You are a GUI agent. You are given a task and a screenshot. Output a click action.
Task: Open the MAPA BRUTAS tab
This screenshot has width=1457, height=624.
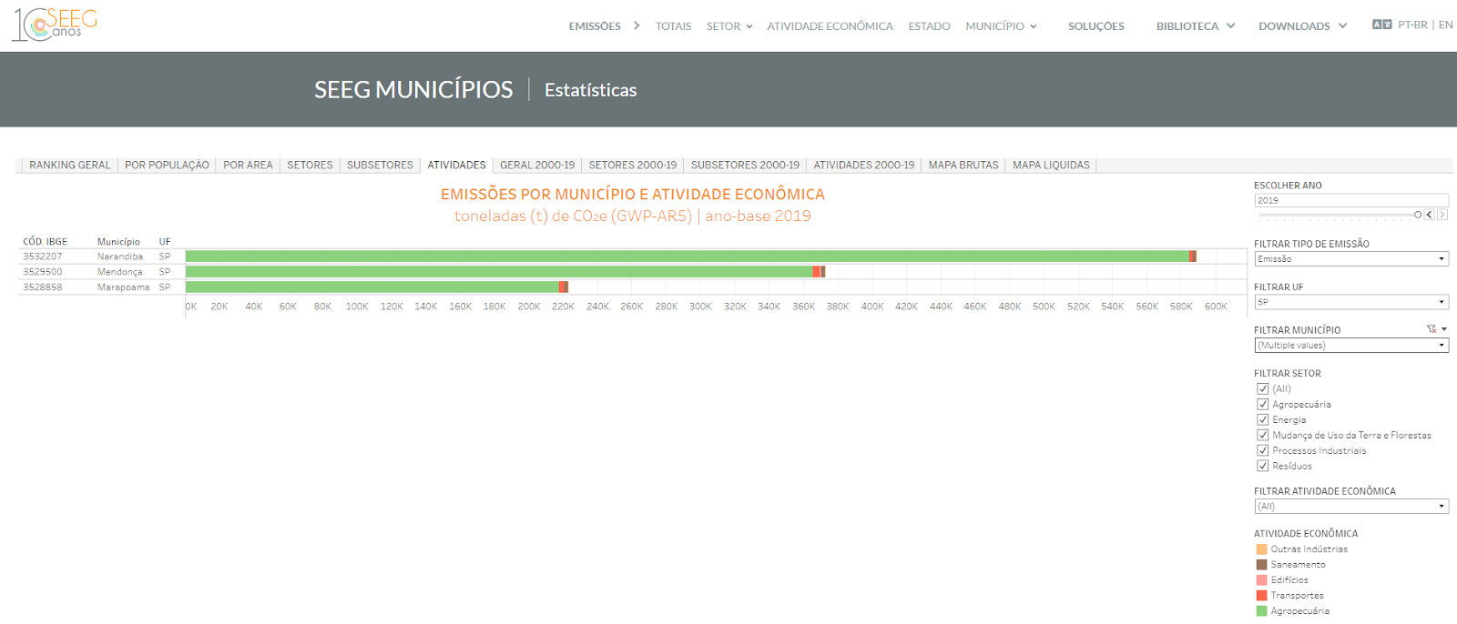click(x=963, y=165)
